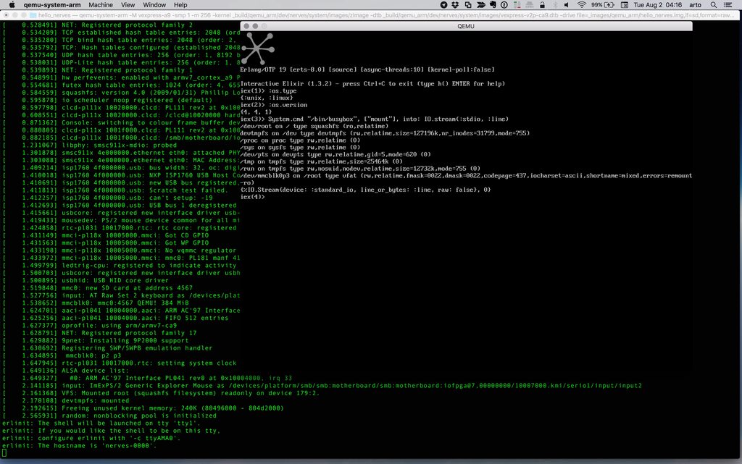The width and height of the screenshot is (742, 464).
Task: Open the Wi-Fi status menu
Action: point(582,5)
